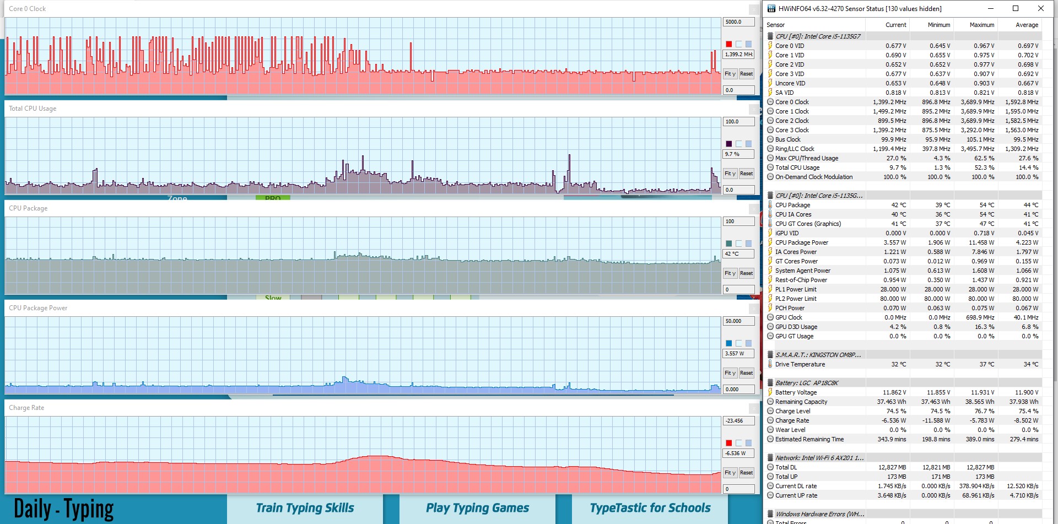Click the Maximum column header
The image size is (1058, 524).
point(981,25)
